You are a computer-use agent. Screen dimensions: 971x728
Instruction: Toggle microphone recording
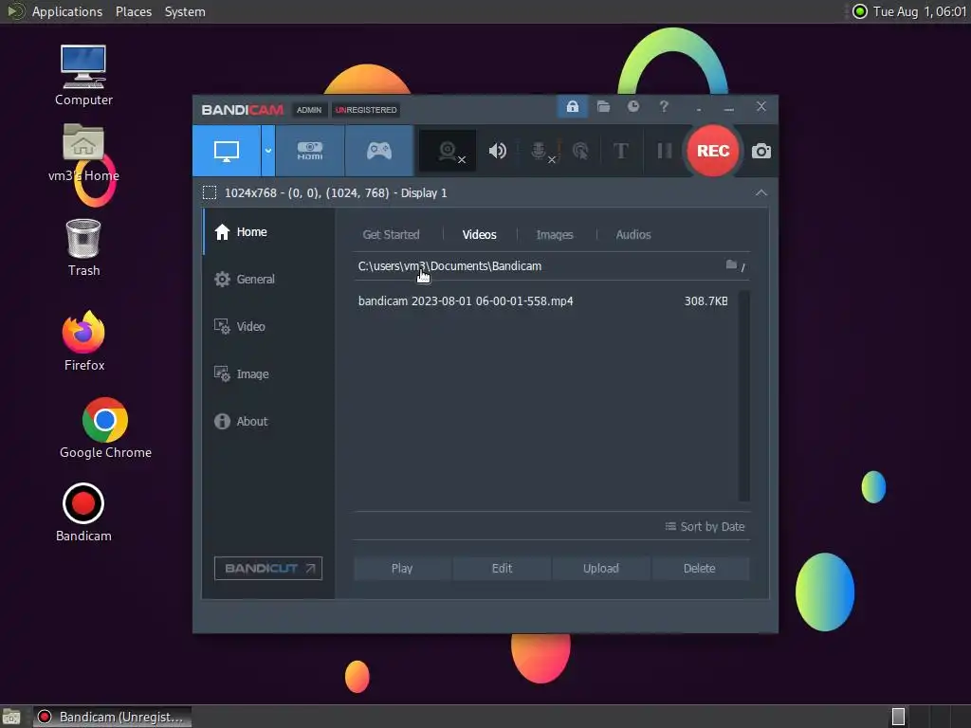coord(540,151)
